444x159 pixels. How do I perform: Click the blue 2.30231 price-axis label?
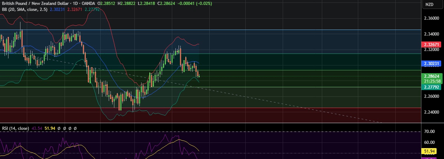431,64
